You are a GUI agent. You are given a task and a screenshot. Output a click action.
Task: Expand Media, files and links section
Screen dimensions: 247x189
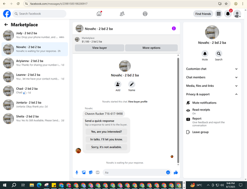(x=212, y=86)
